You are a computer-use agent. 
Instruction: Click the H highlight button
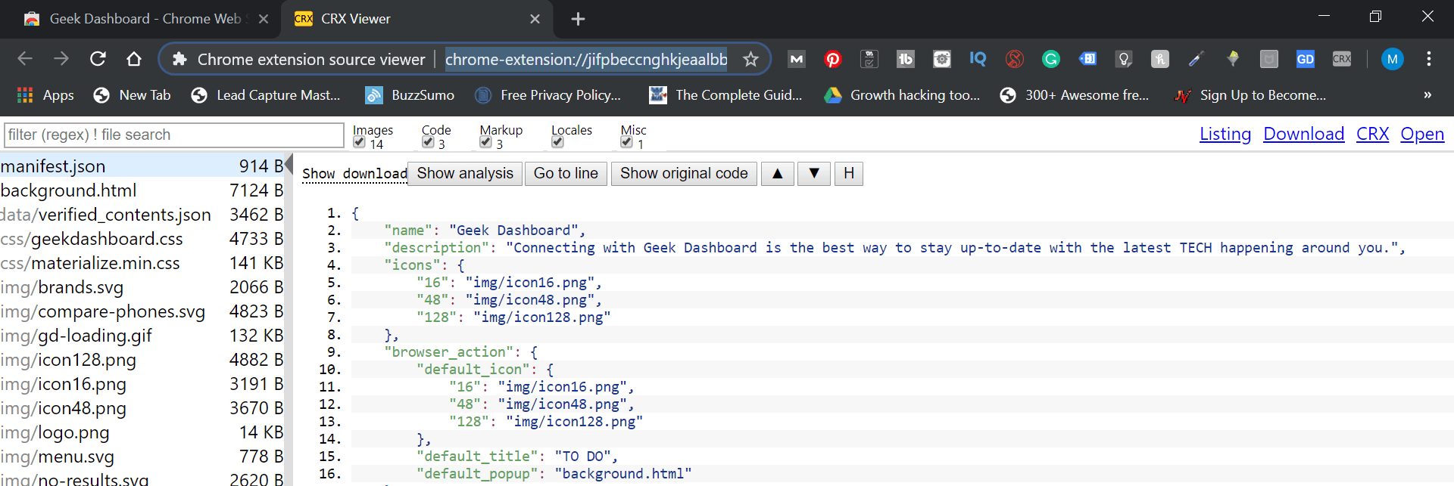click(x=849, y=174)
